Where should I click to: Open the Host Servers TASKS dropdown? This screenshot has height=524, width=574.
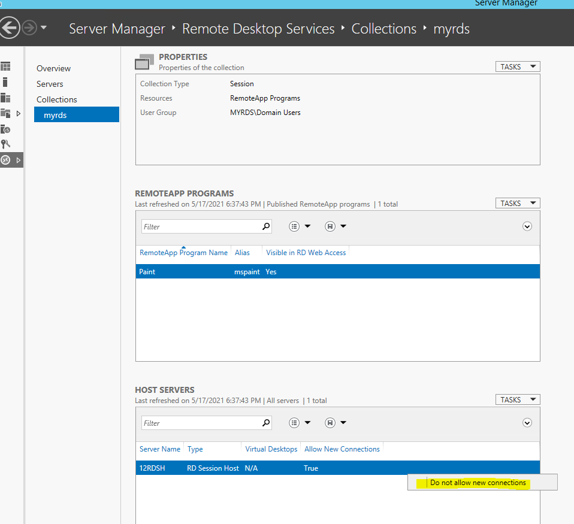[518, 399]
